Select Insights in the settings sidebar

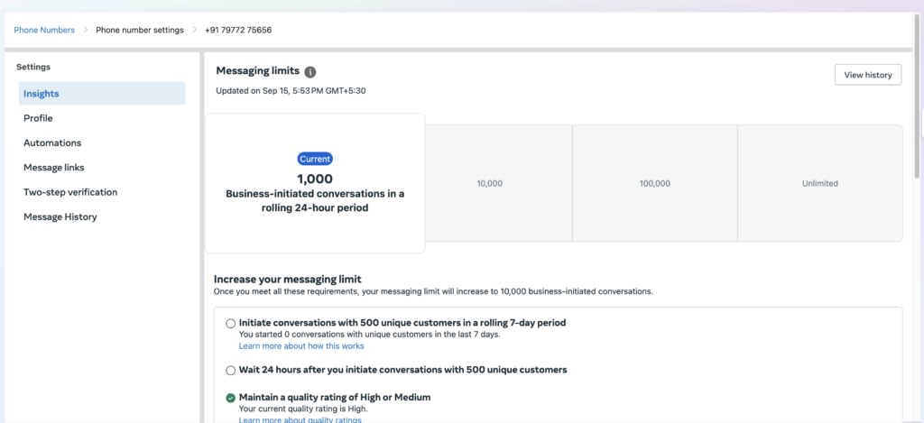click(x=102, y=93)
